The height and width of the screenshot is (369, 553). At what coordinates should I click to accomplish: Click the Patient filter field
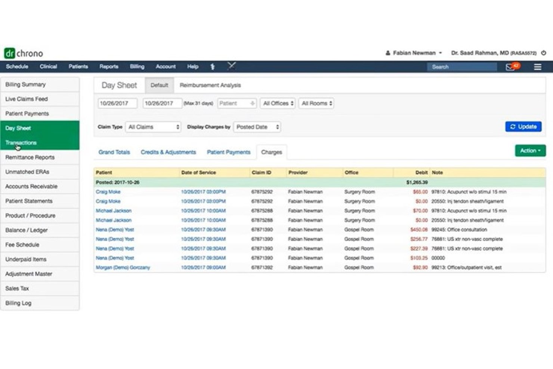237,103
